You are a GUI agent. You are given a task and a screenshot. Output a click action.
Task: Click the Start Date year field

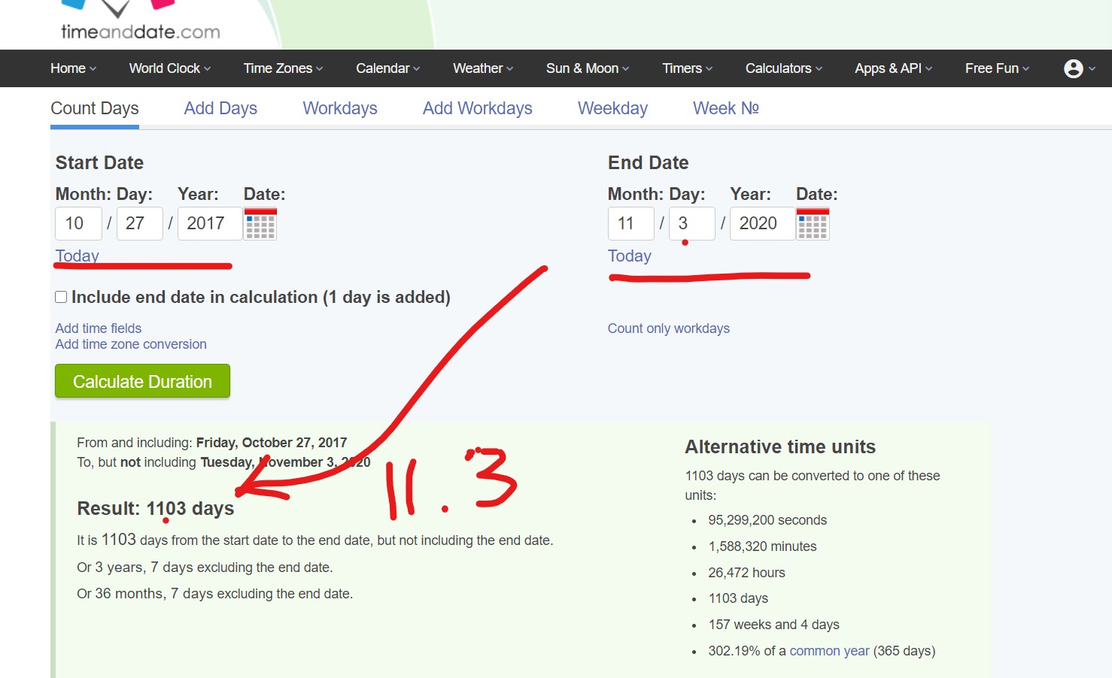tap(210, 223)
